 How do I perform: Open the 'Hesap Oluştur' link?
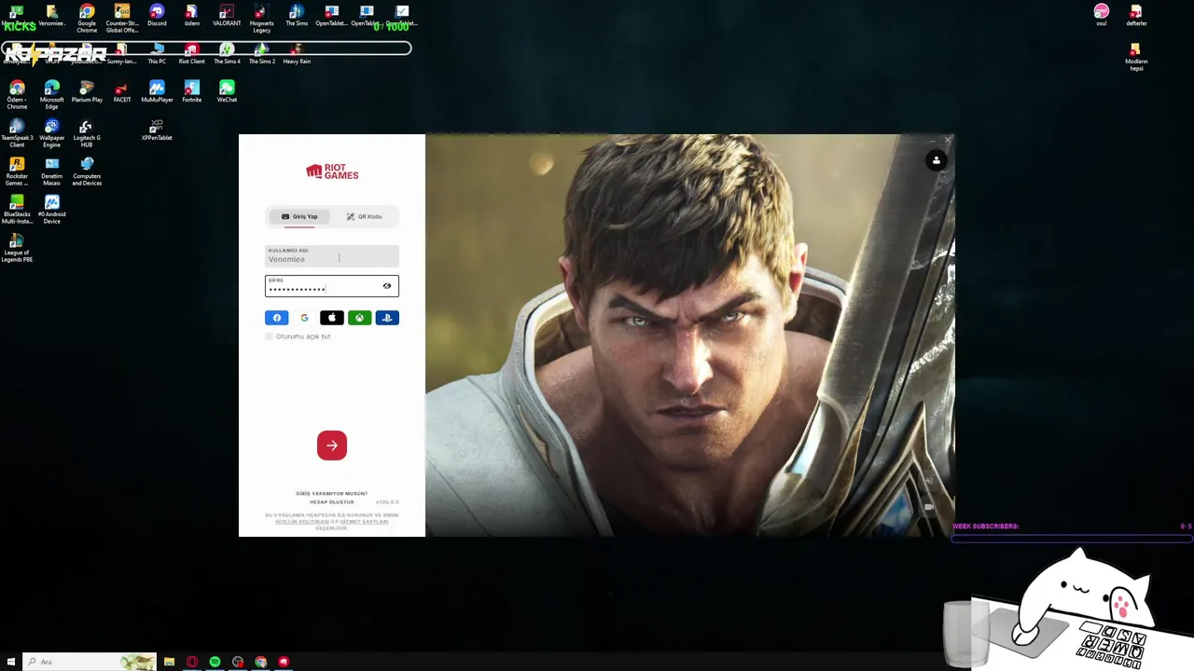tap(332, 502)
